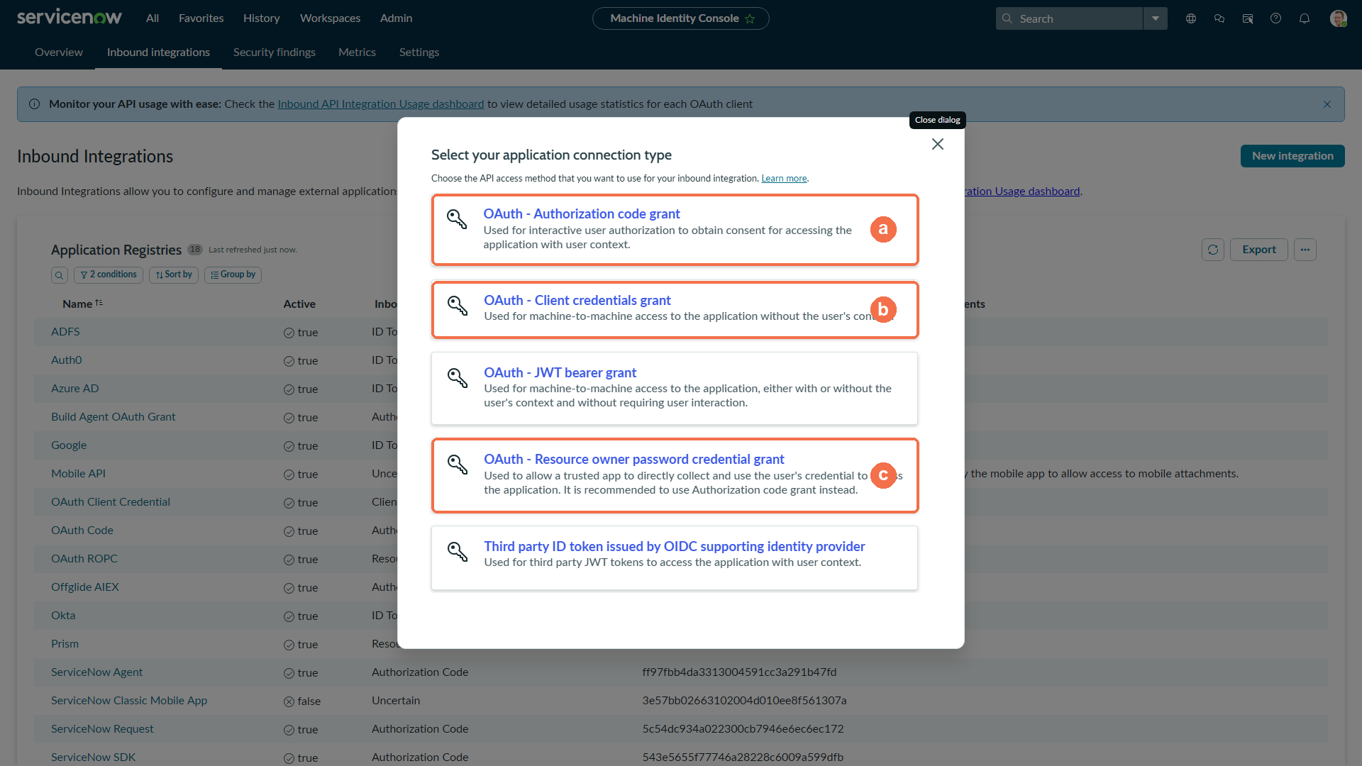Open the Admin menu
The width and height of the screenshot is (1362, 766).
(397, 18)
